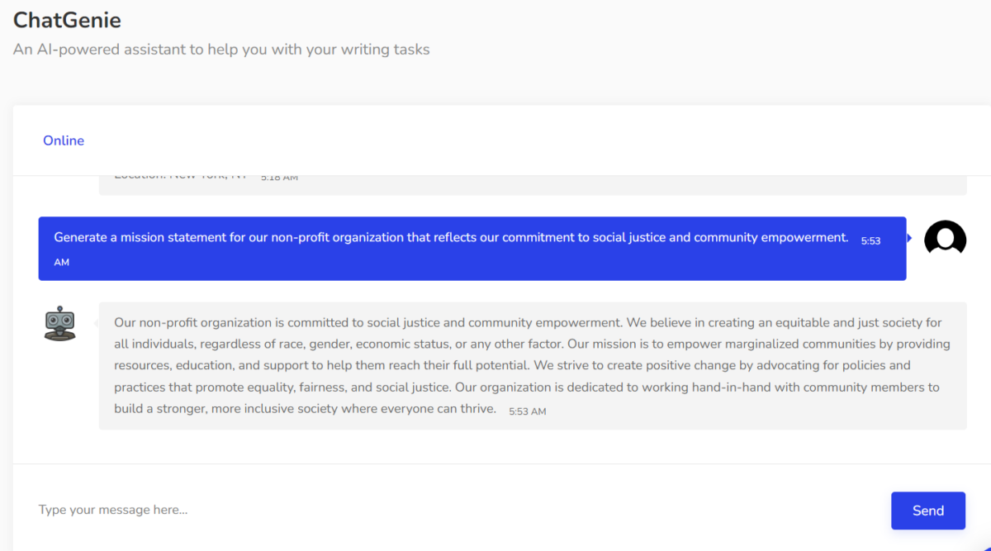Screen dimensions: 991x551
Task: Click the small triangle pointer on the blue bubble
Action: (x=908, y=237)
